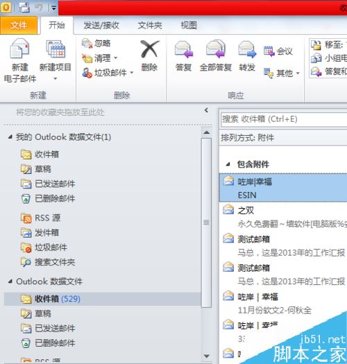This screenshot has width=347, height=364.
Task: Click the Team Email (小组电) quick step
Action: coord(329,58)
